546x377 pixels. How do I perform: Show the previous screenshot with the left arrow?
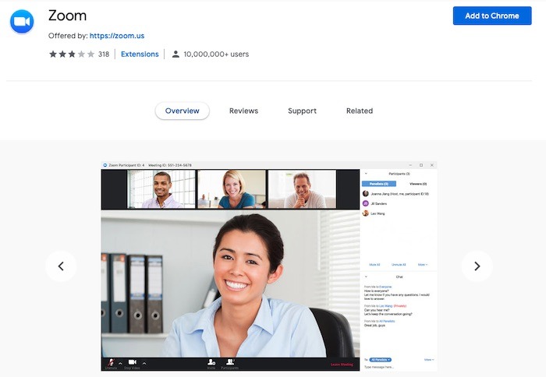[x=61, y=266]
